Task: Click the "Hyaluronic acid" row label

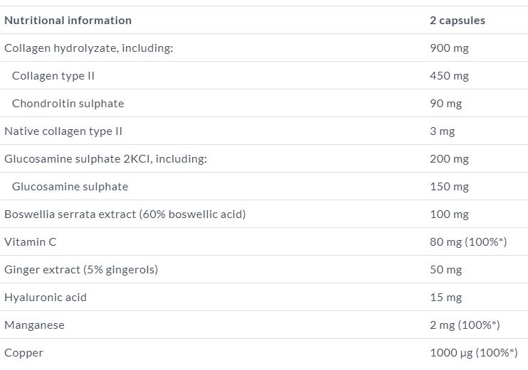Action: tap(46, 298)
